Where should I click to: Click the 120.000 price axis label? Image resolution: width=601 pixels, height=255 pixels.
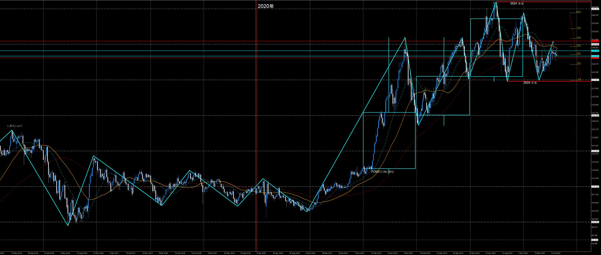pos(595,151)
